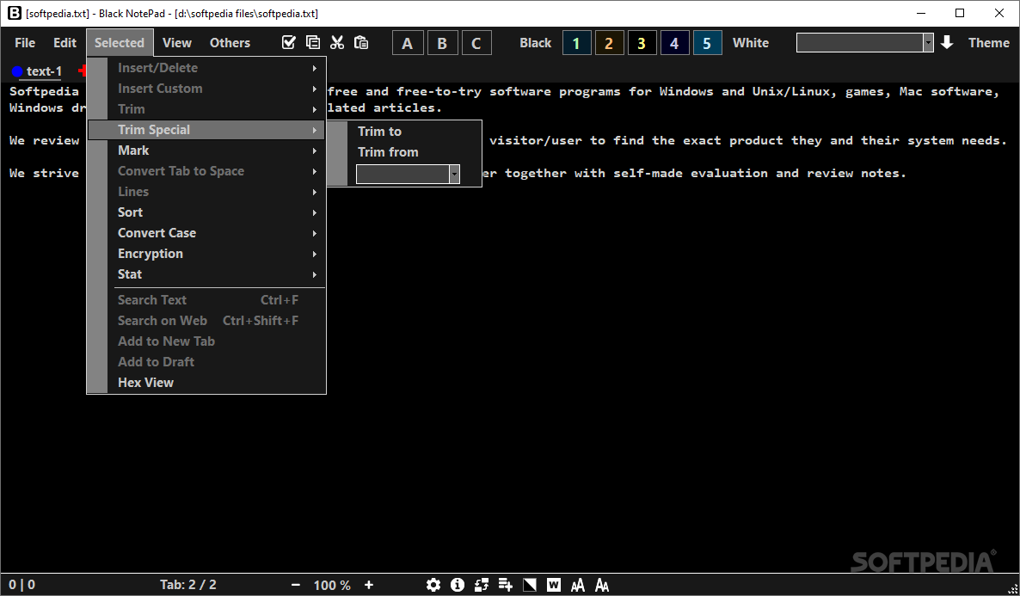Click the resize grip in window corner
The image size is (1020, 596).
pyautogui.click(x=1012, y=589)
